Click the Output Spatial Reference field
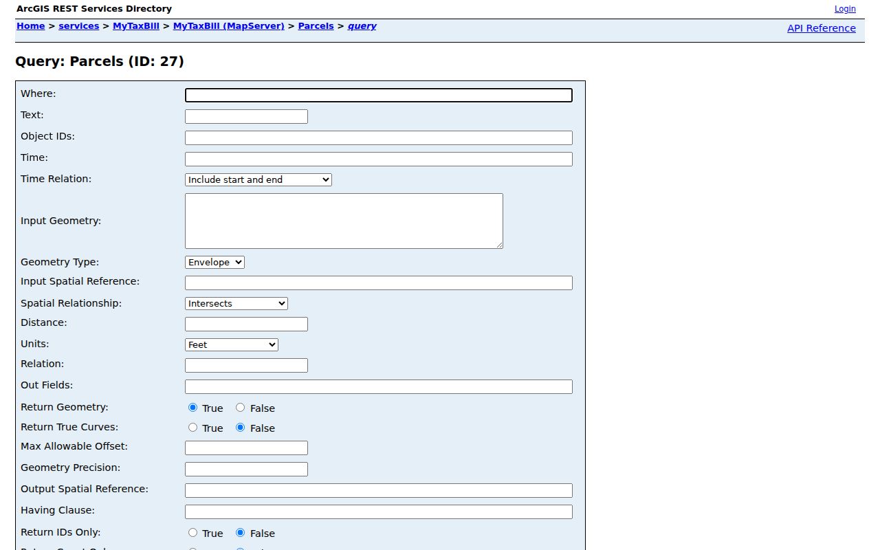The width and height of the screenshot is (880, 550). 379,491
